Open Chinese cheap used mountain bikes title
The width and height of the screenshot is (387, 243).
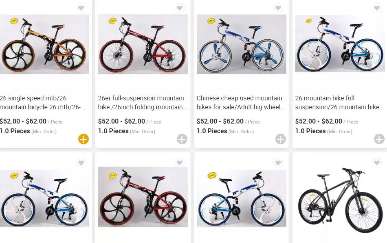tap(241, 103)
